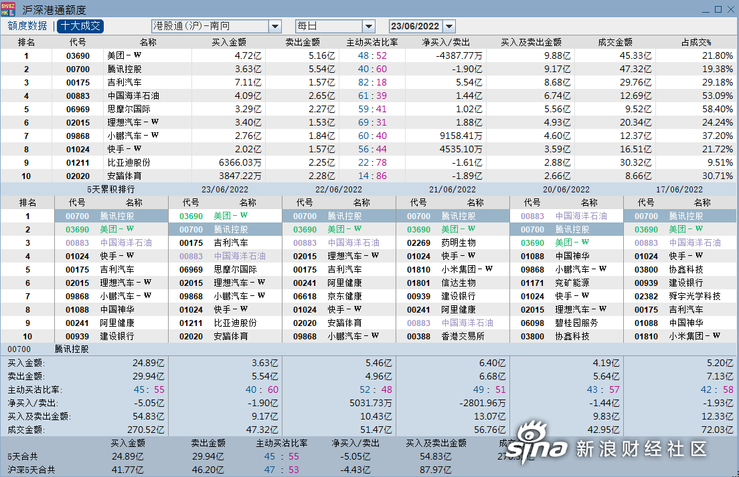Click 理想汽车-W buy amount 3.40亿

248,122
